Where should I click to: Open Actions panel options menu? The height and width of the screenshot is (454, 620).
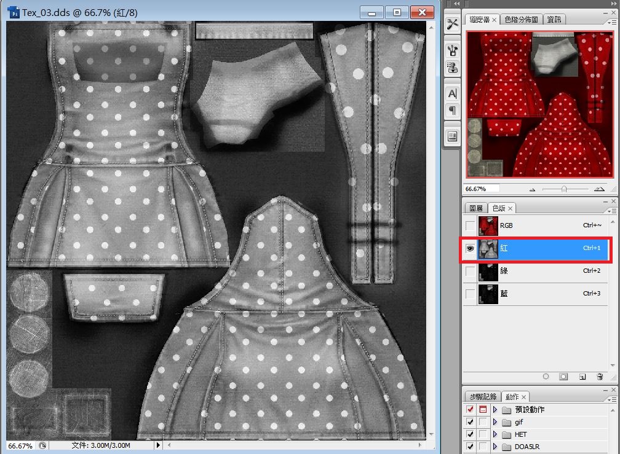pyautogui.click(x=611, y=400)
